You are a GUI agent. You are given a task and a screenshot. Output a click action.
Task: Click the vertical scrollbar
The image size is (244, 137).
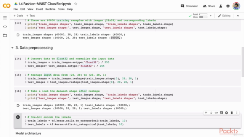pos(242,62)
